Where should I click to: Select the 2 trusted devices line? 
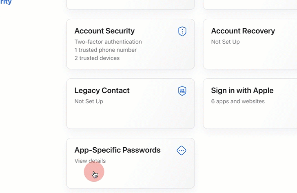click(97, 58)
